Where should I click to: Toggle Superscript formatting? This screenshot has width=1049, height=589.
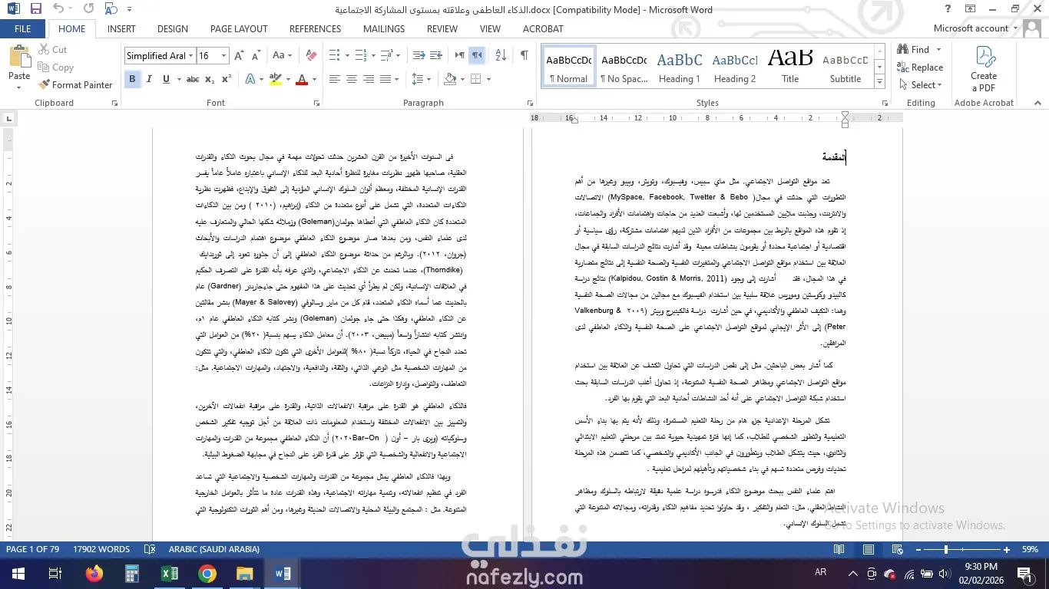pos(227,79)
